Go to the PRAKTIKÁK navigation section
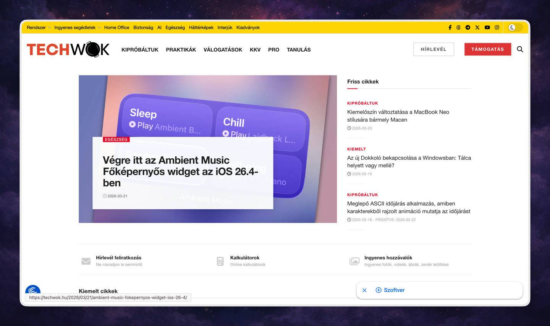Screen dimensions: 550x326 pyautogui.click(x=181, y=50)
